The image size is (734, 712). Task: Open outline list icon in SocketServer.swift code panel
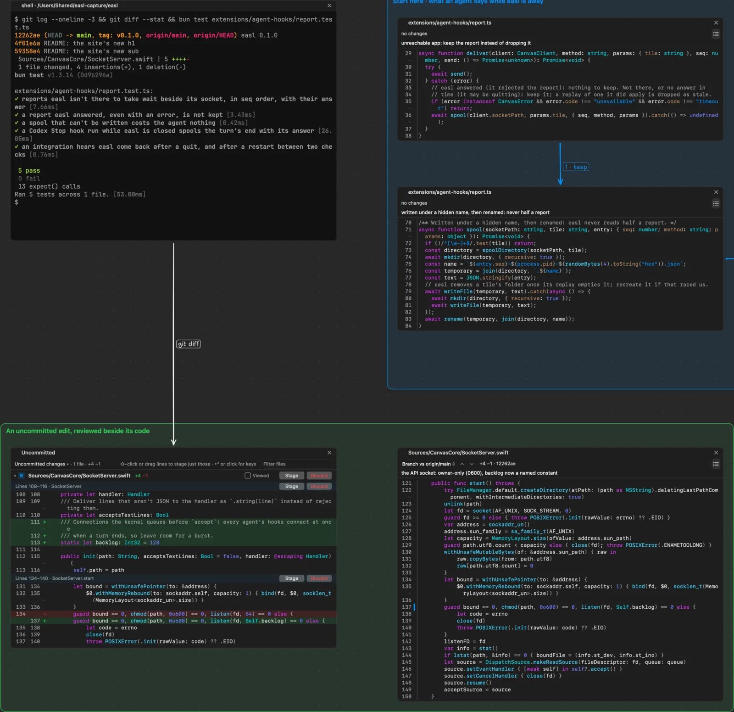pos(716,464)
